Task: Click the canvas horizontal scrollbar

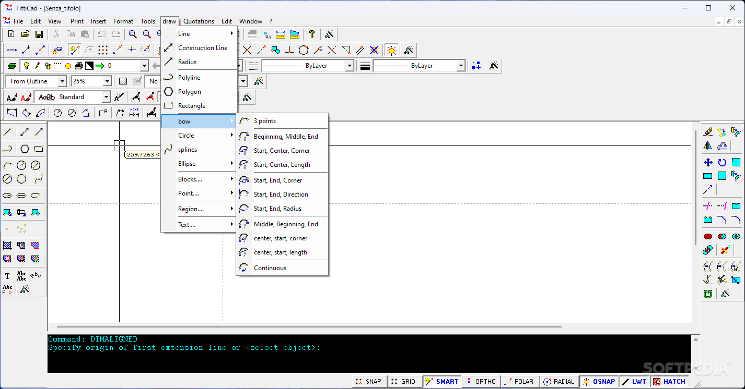Action: (309, 327)
